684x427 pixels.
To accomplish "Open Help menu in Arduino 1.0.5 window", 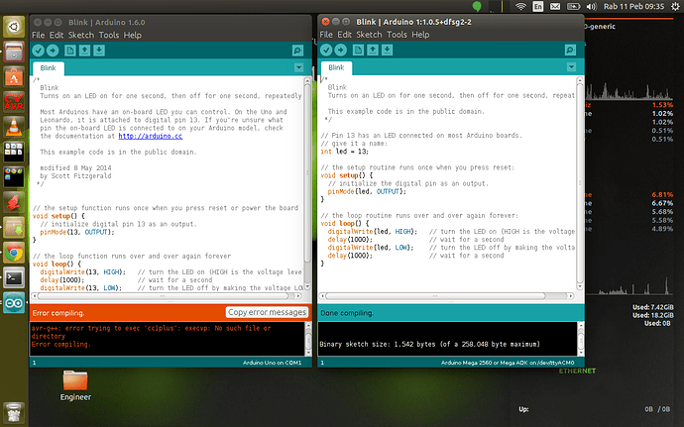I will 420,35.
